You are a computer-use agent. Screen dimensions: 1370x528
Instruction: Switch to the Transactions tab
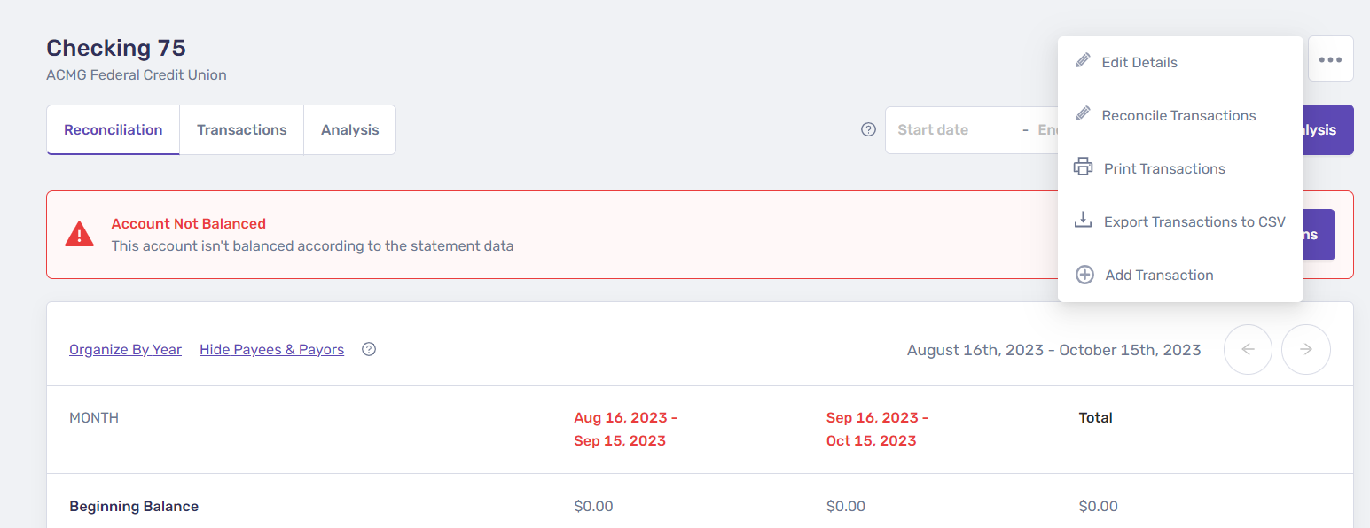click(x=241, y=129)
